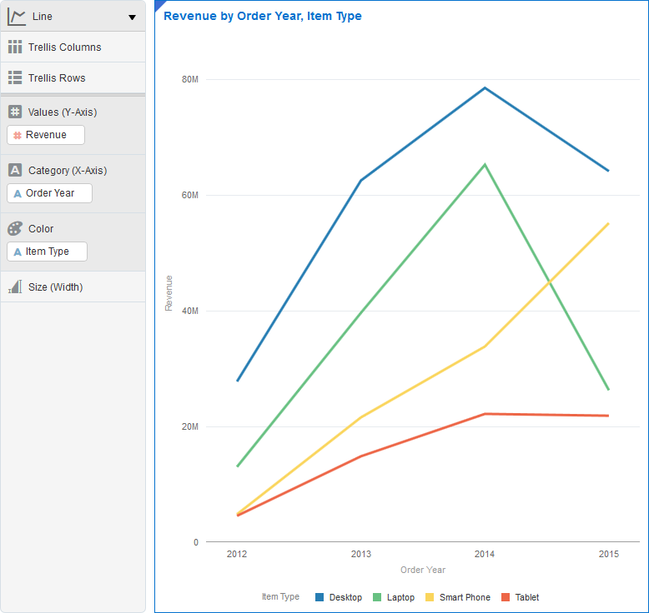Click the Category (X-Axis) letter icon

[15, 170]
